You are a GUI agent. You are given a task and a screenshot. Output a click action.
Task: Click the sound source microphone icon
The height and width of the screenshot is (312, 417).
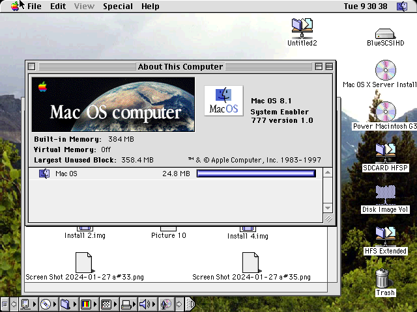coord(166,304)
